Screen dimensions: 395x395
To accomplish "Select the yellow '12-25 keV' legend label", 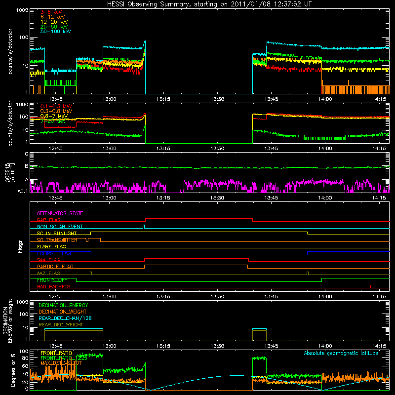I will pyautogui.click(x=54, y=22).
